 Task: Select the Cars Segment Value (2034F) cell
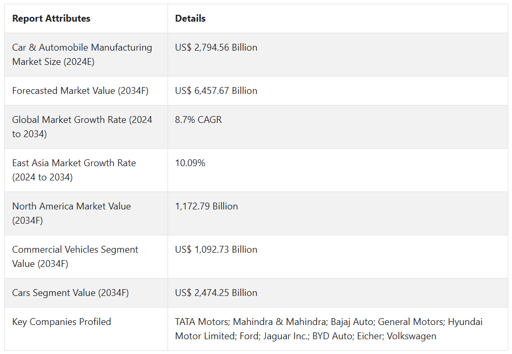click(70, 293)
